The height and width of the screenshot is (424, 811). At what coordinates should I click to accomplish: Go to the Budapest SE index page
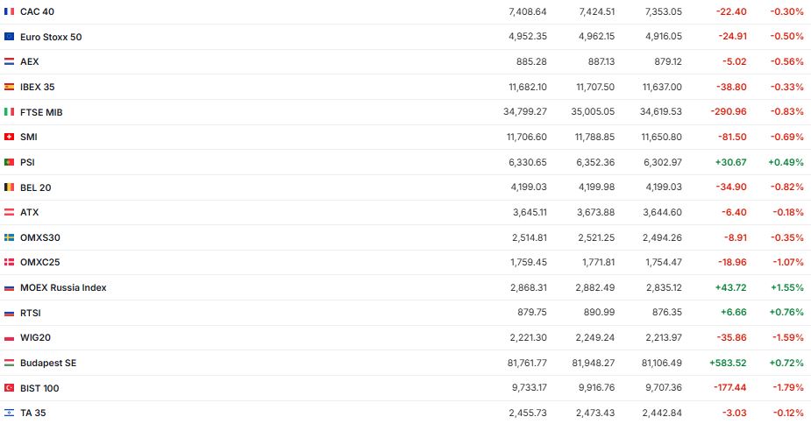pyautogui.click(x=48, y=363)
